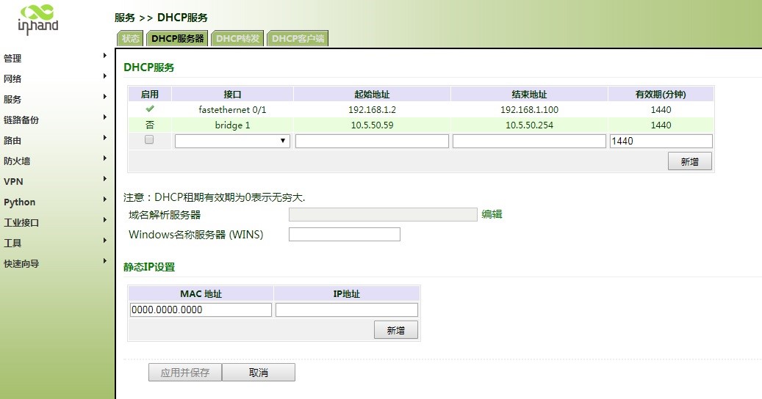Open the DHCP客户端 tab
The width and height of the screenshot is (762, 399).
[298, 39]
